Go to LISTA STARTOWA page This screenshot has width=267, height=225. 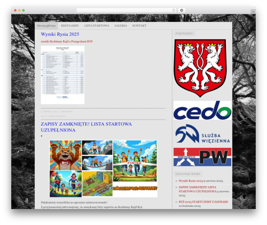97,26
